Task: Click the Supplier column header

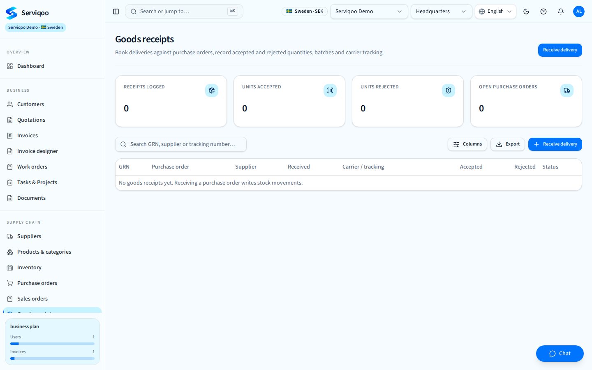Action: pos(246,167)
